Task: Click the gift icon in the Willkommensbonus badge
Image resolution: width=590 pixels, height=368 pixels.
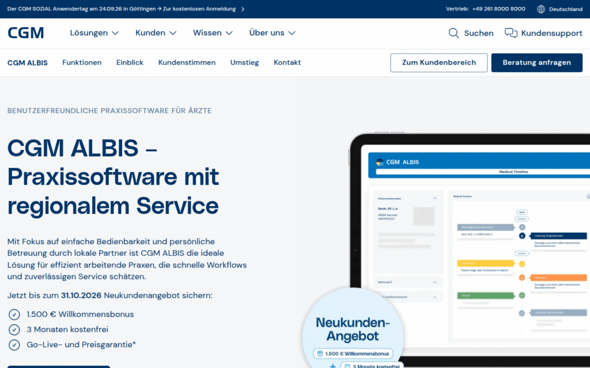Action: pyautogui.click(x=320, y=354)
